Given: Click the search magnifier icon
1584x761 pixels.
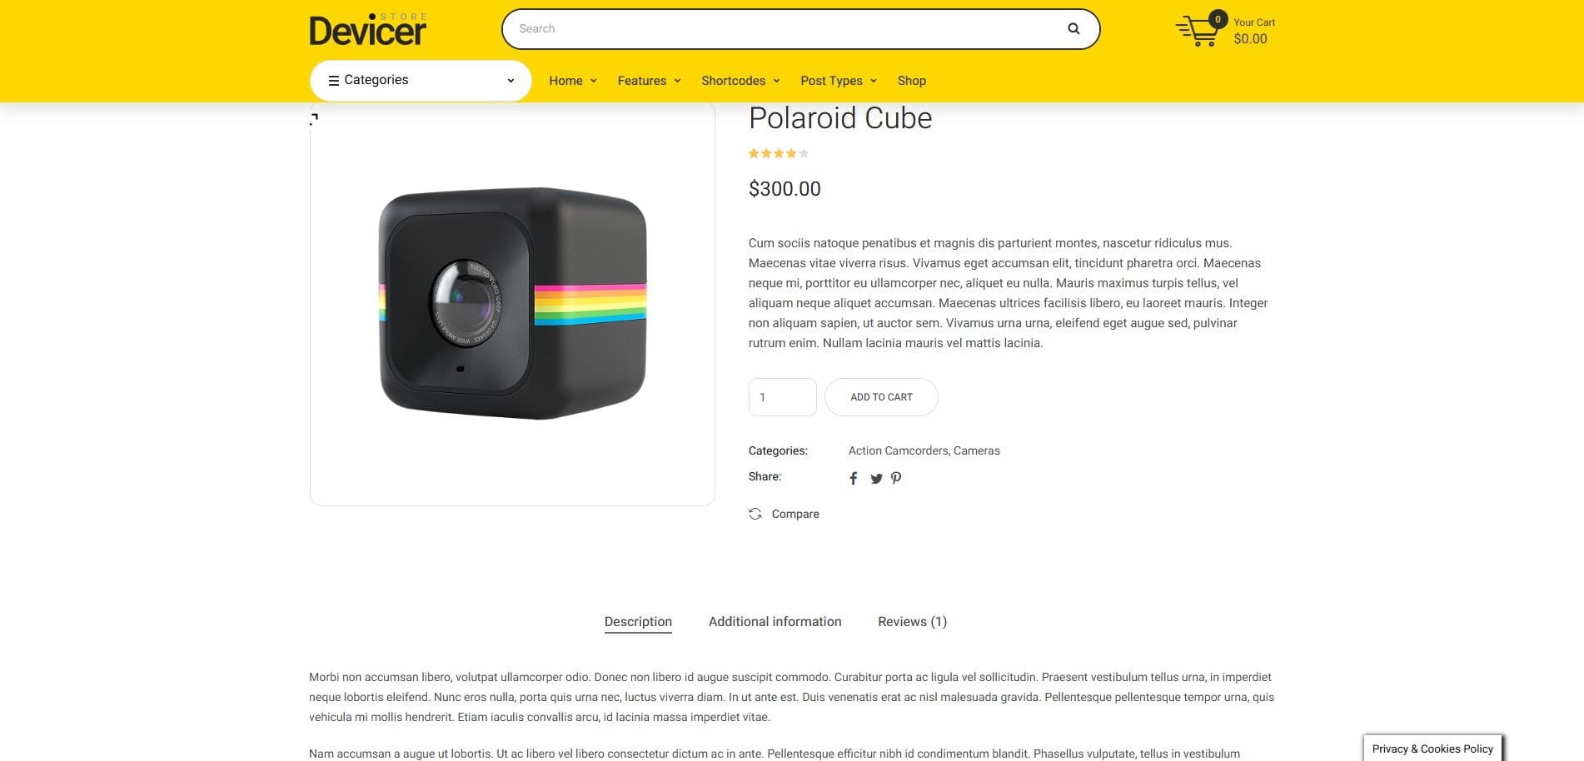Looking at the screenshot, I should [1073, 28].
